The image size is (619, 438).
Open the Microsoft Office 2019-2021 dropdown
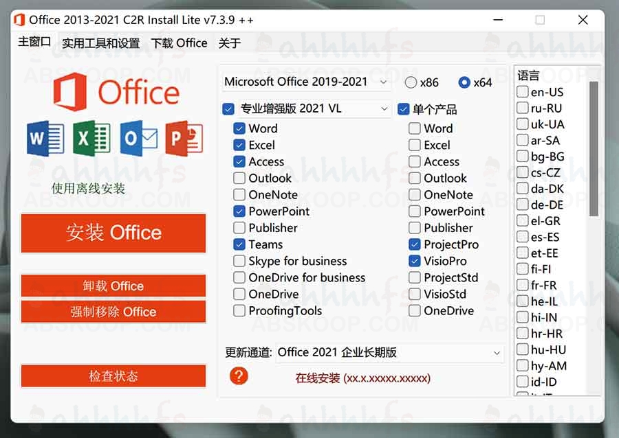click(306, 82)
